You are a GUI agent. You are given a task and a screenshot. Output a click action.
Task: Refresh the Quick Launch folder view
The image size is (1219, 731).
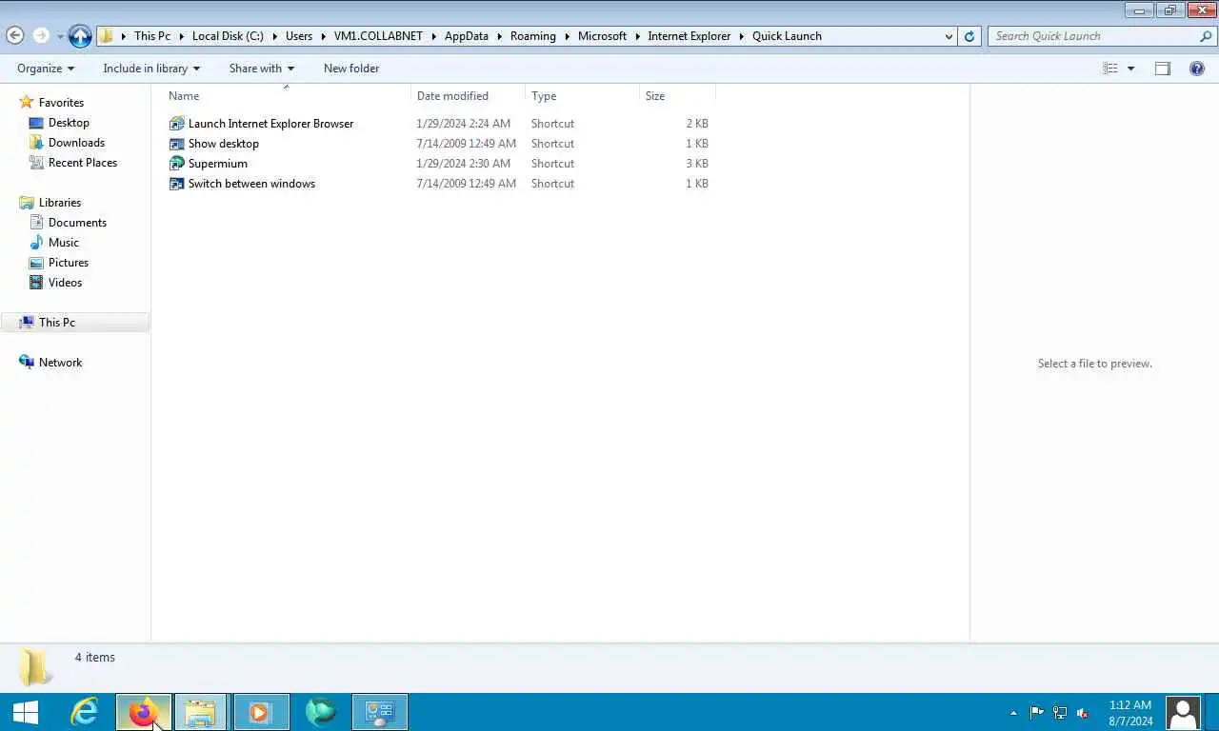click(x=969, y=36)
